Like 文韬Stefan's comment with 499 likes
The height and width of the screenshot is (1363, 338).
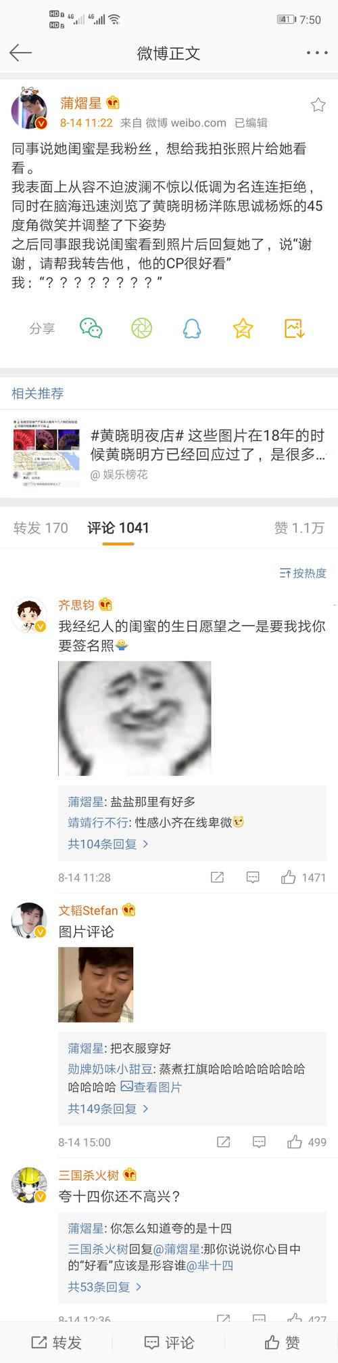tap(306, 1142)
